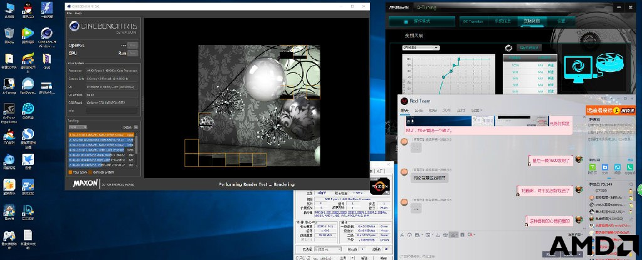Image resolution: width=642 pixels, height=260 pixels.
Task: Open the emoji picker in the chat toolbar
Action: (x=409, y=235)
